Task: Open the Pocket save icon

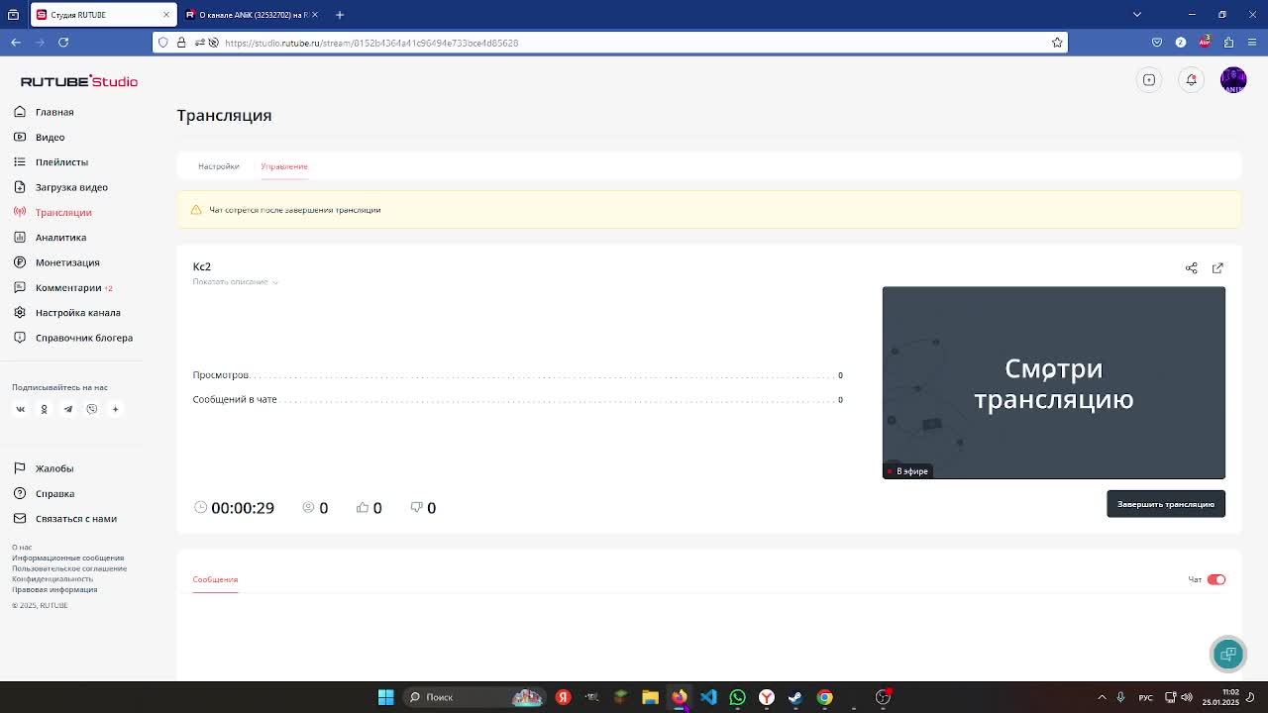Action: 1157,43
